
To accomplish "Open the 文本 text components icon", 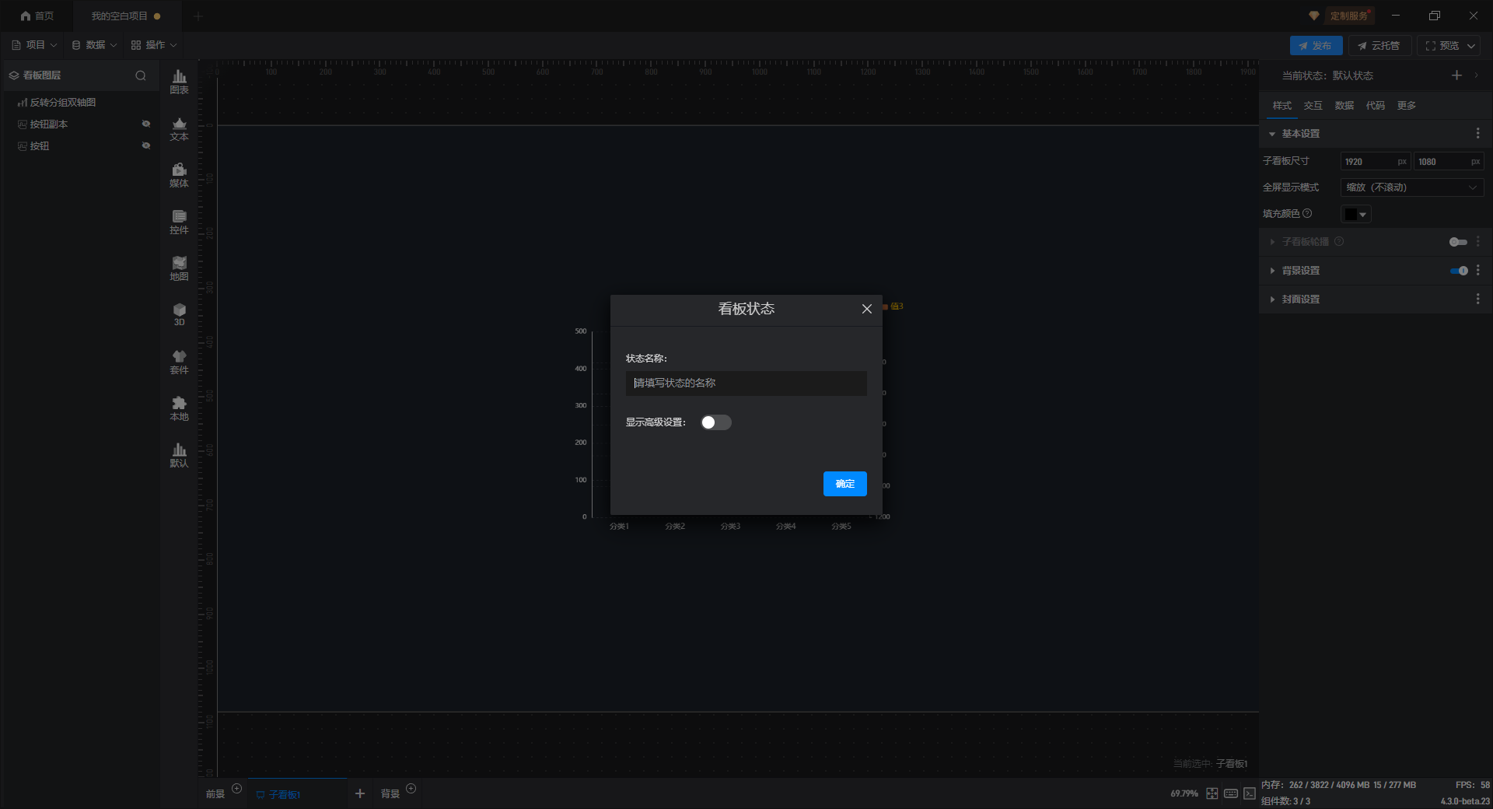I will [x=179, y=128].
